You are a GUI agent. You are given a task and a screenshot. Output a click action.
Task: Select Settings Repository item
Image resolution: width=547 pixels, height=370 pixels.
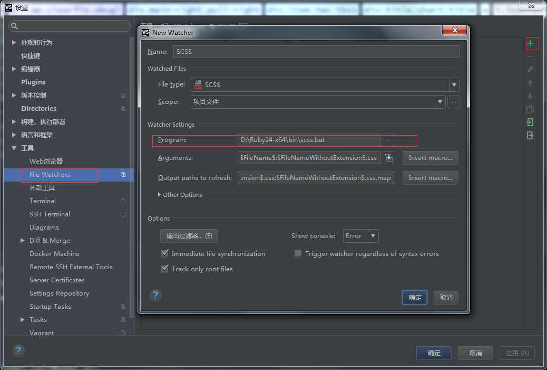pyautogui.click(x=60, y=293)
